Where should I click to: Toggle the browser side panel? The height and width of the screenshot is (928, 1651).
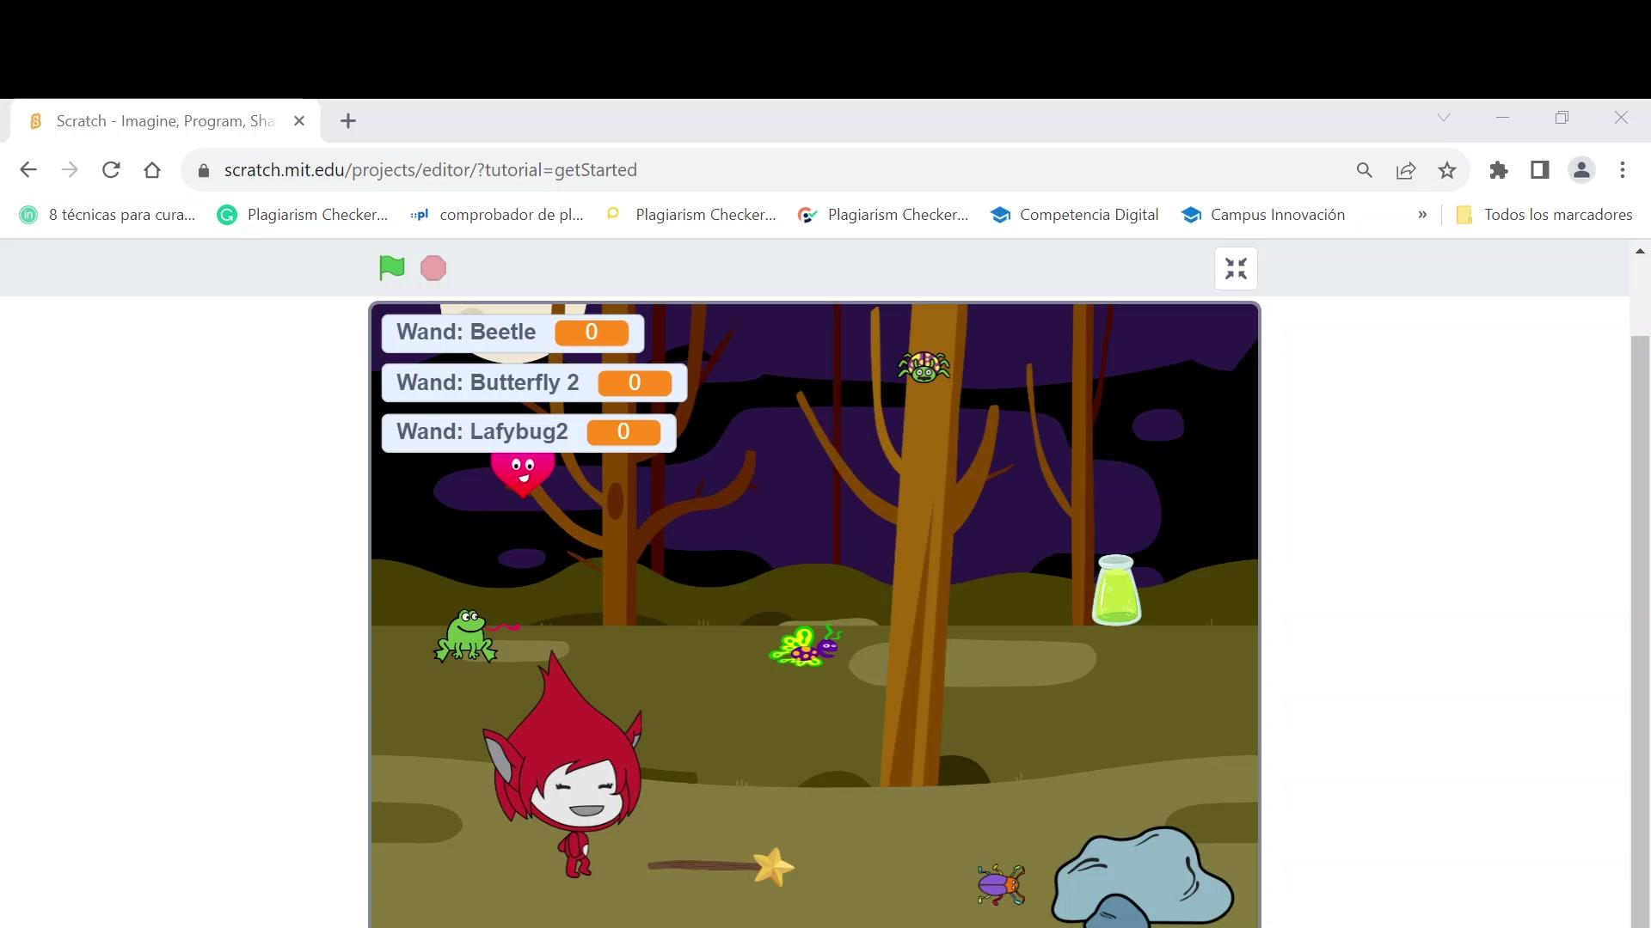[1540, 170]
